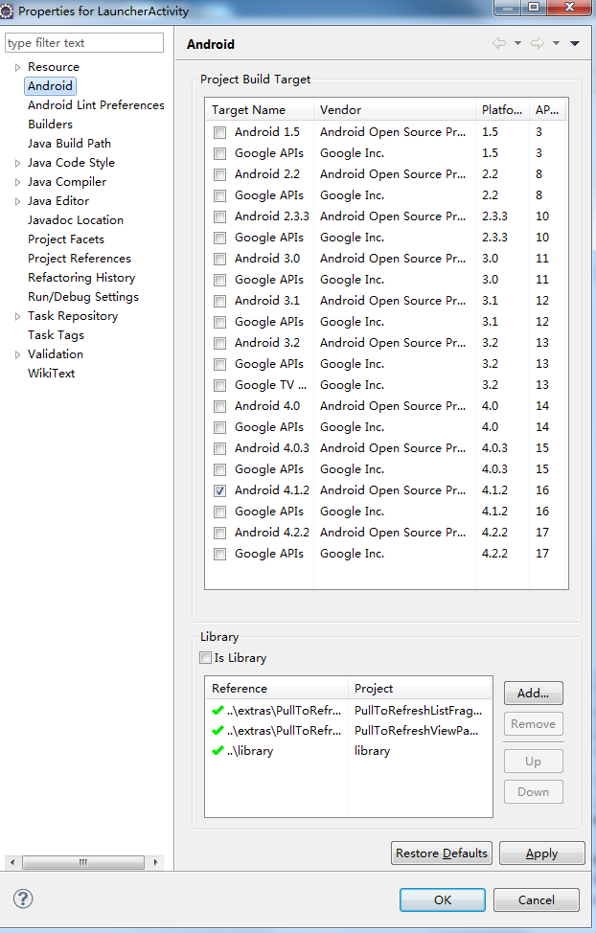Open the view menu triangle icon
Screen dimensions: 596x933
575,43
